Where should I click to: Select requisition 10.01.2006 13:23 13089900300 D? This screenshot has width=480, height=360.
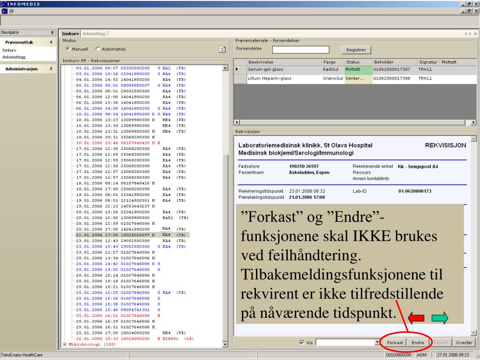(x=131, y=120)
